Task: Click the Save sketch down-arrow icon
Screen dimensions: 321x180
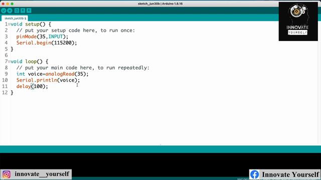Action: pyautogui.click(x=29, y=10)
